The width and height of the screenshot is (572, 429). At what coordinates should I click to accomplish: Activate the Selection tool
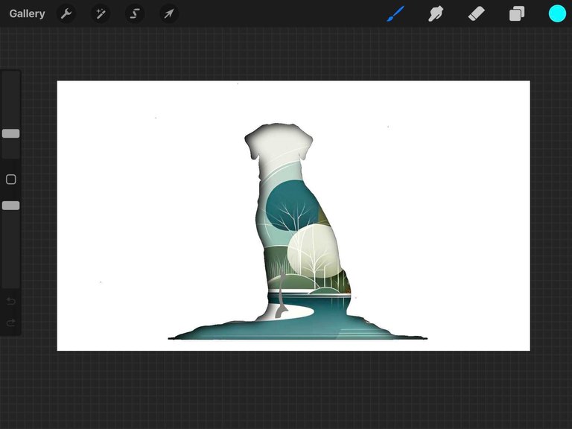135,13
